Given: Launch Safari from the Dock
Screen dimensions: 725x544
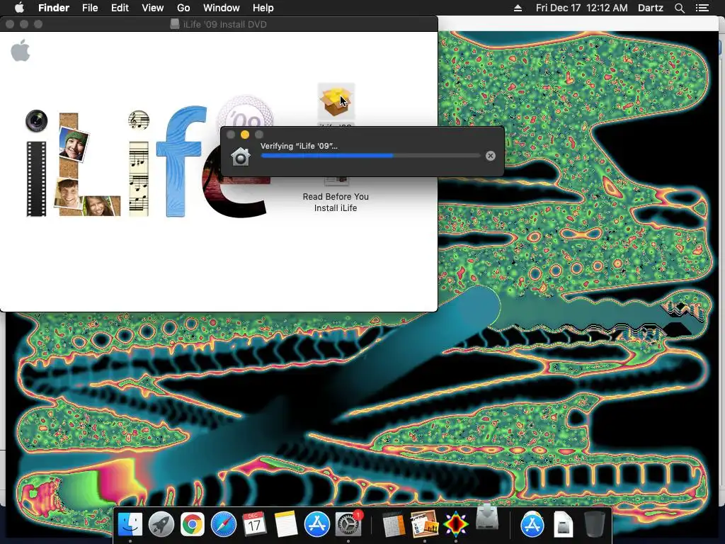Looking at the screenshot, I should click(223, 524).
